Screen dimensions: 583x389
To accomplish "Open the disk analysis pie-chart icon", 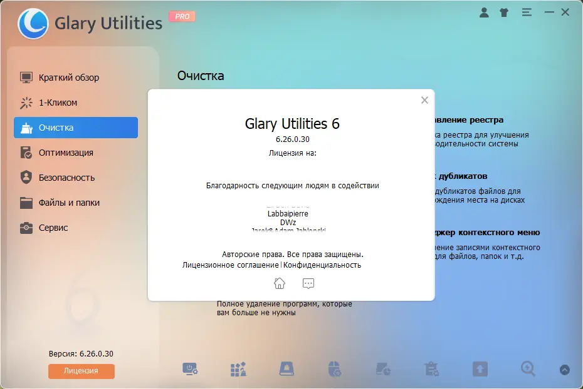I will click(383, 369).
